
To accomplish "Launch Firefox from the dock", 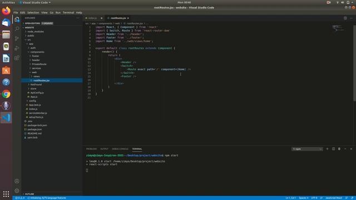I will click(6, 11).
